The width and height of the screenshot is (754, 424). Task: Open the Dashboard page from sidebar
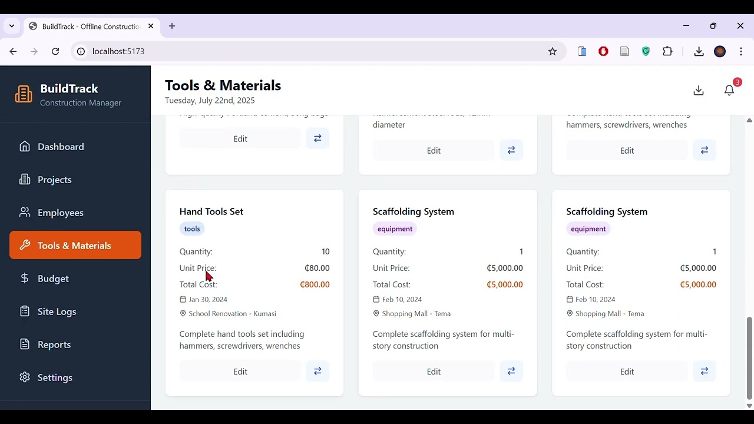tap(75, 147)
